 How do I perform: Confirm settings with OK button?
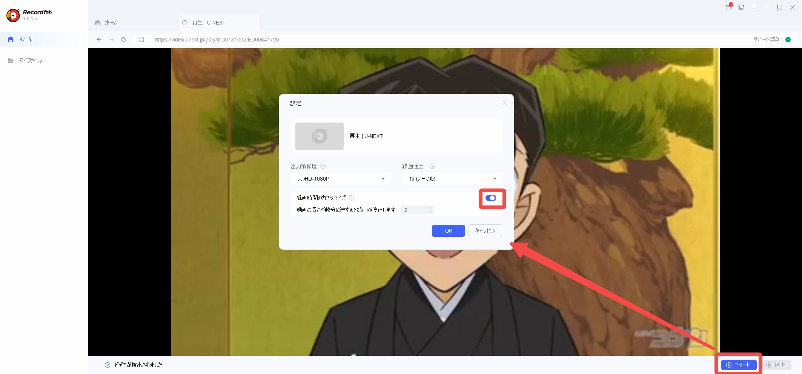pos(449,231)
